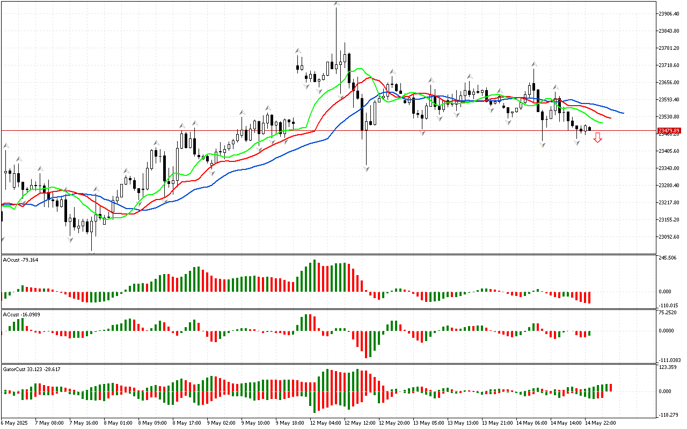Click the 23155.20 price scale label

tap(669, 220)
